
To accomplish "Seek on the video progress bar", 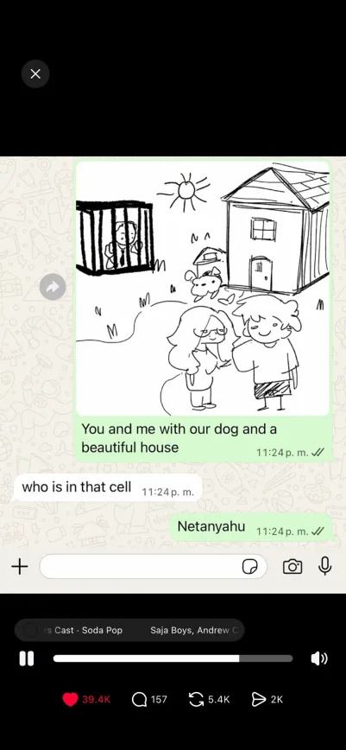I will [x=173, y=658].
